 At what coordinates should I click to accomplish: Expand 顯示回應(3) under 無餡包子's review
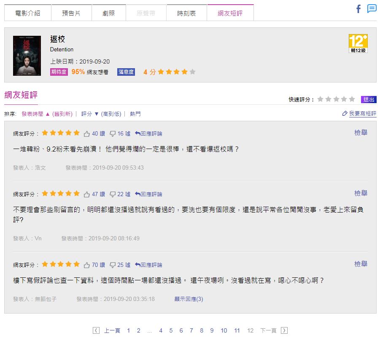tap(189, 299)
